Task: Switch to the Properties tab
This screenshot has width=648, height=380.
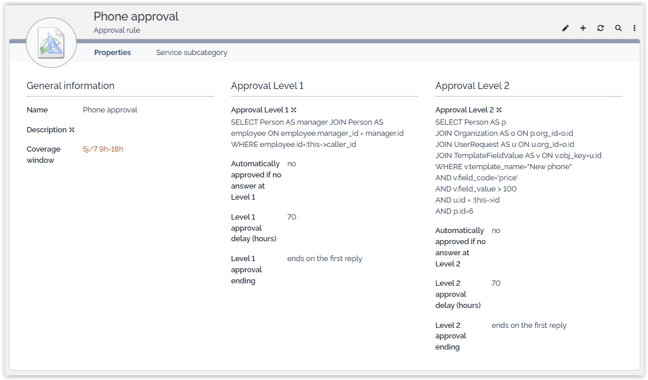Action: coord(113,53)
